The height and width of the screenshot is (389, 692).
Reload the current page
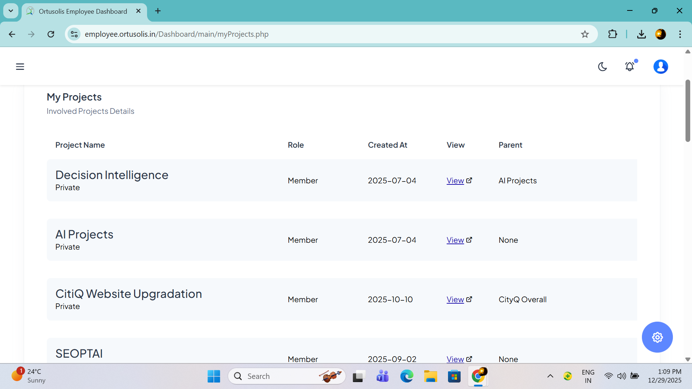(51, 34)
